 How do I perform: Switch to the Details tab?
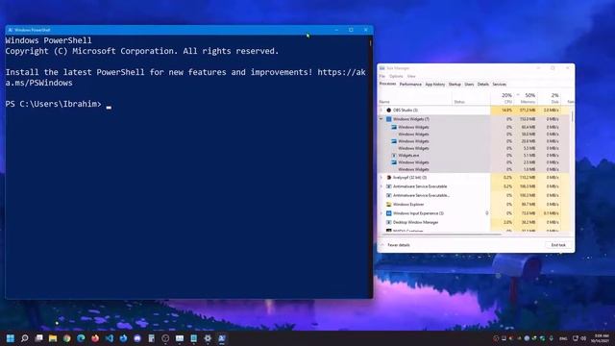pyautogui.click(x=483, y=85)
